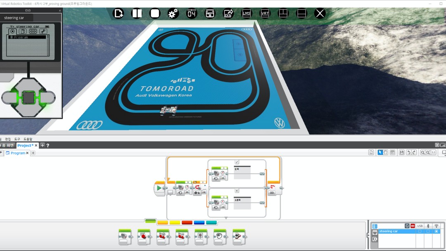Open the brick settings wrench tab
The height and width of the screenshot is (251, 446).
click(43, 31)
